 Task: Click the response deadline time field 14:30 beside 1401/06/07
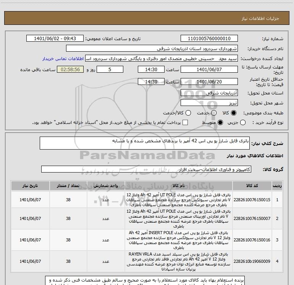[x=151, y=69]
